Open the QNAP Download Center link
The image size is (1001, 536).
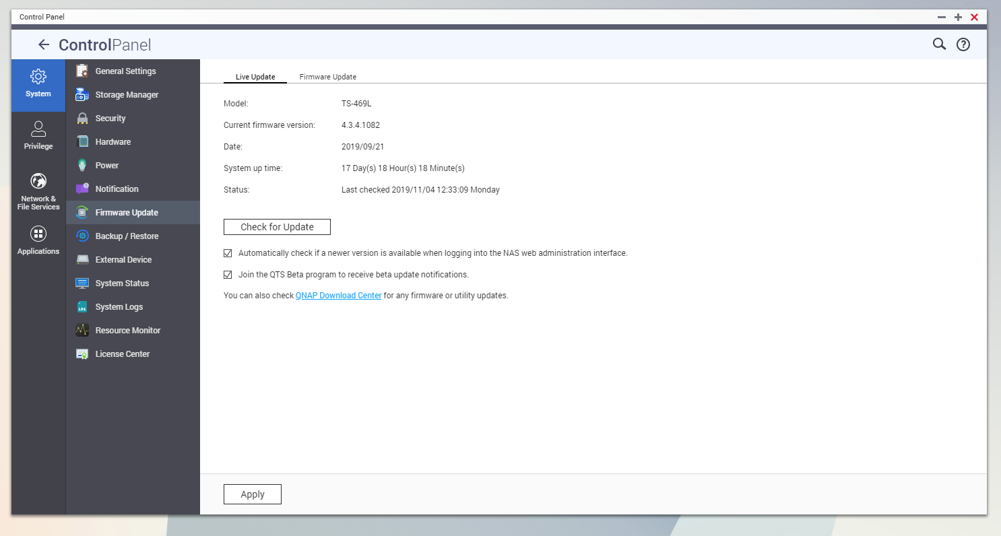coord(338,296)
